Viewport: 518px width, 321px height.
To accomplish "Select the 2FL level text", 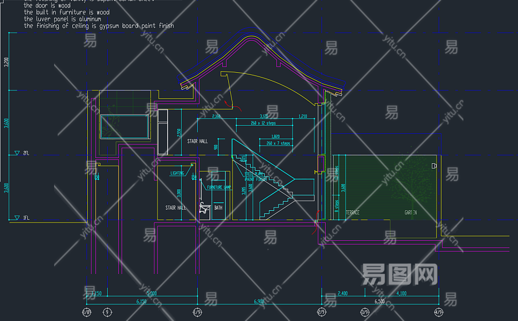I will coord(26,153).
